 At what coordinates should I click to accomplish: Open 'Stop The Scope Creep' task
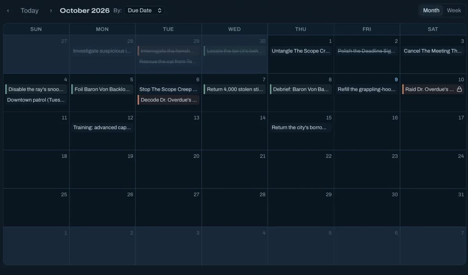coord(168,89)
